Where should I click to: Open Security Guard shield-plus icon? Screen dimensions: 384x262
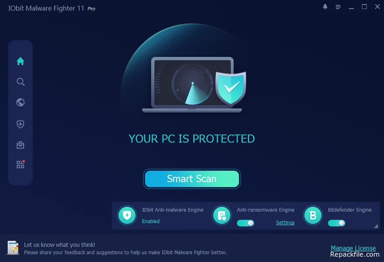[20, 124]
